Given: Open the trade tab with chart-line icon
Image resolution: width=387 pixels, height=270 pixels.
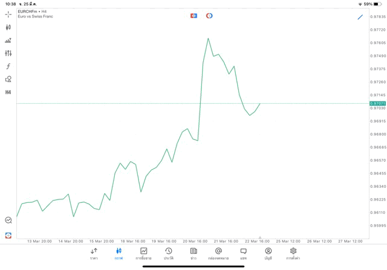Looking at the screenshot, I should (143, 253).
